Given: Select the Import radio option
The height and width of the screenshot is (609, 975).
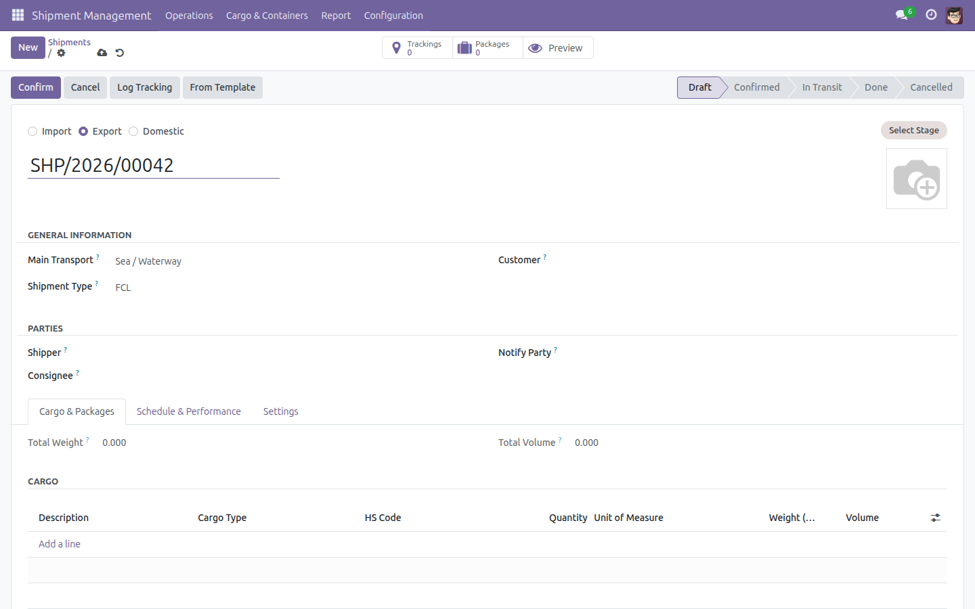Looking at the screenshot, I should click(32, 131).
